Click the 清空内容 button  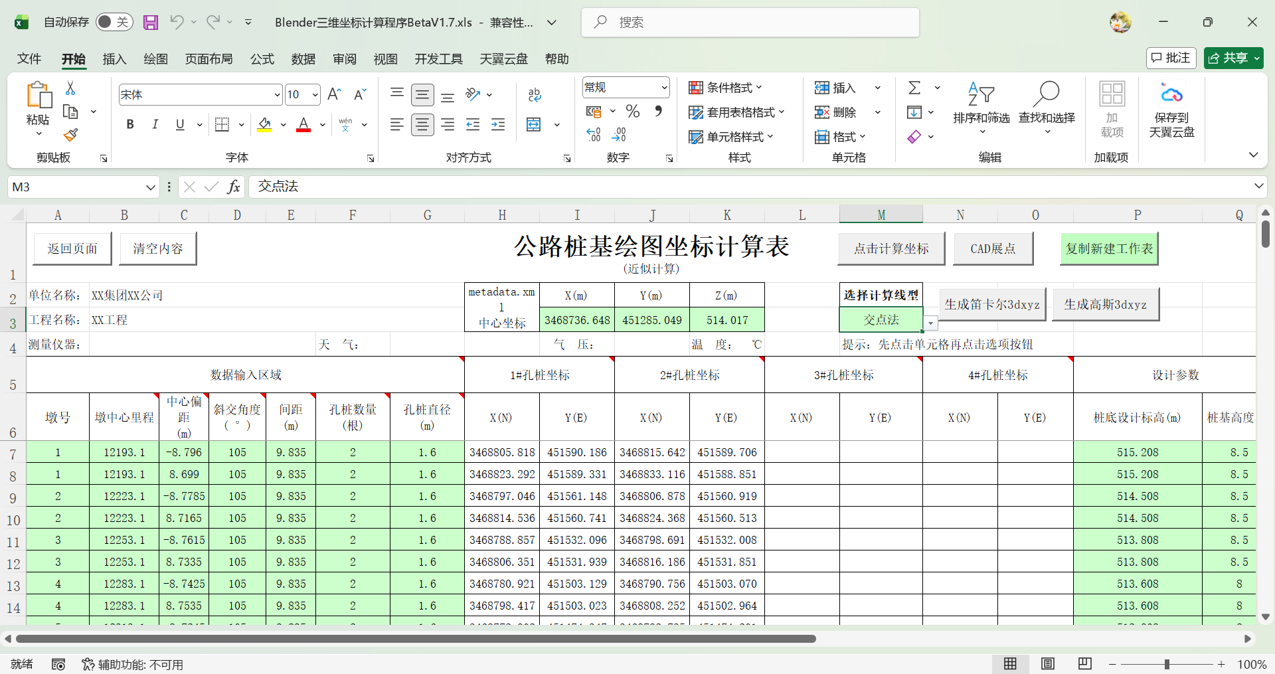pos(158,249)
